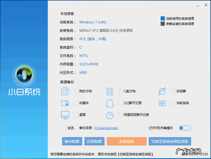Toggle the 浏览器 backup option
The image size is (211, 159).
(x=173, y=91)
